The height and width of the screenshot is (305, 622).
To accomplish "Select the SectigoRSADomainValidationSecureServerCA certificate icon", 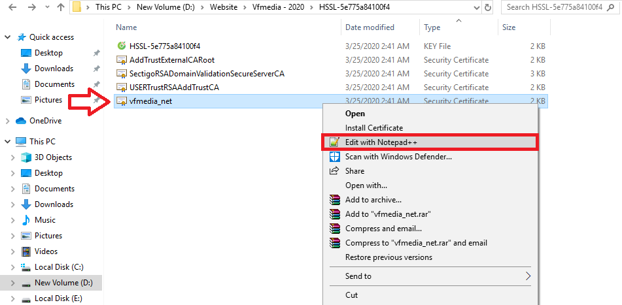I will (122, 74).
